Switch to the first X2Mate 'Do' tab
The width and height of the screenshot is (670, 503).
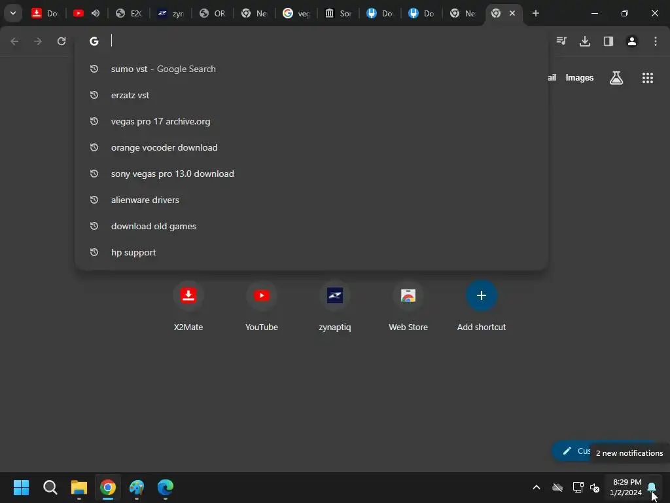pos(45,13)
